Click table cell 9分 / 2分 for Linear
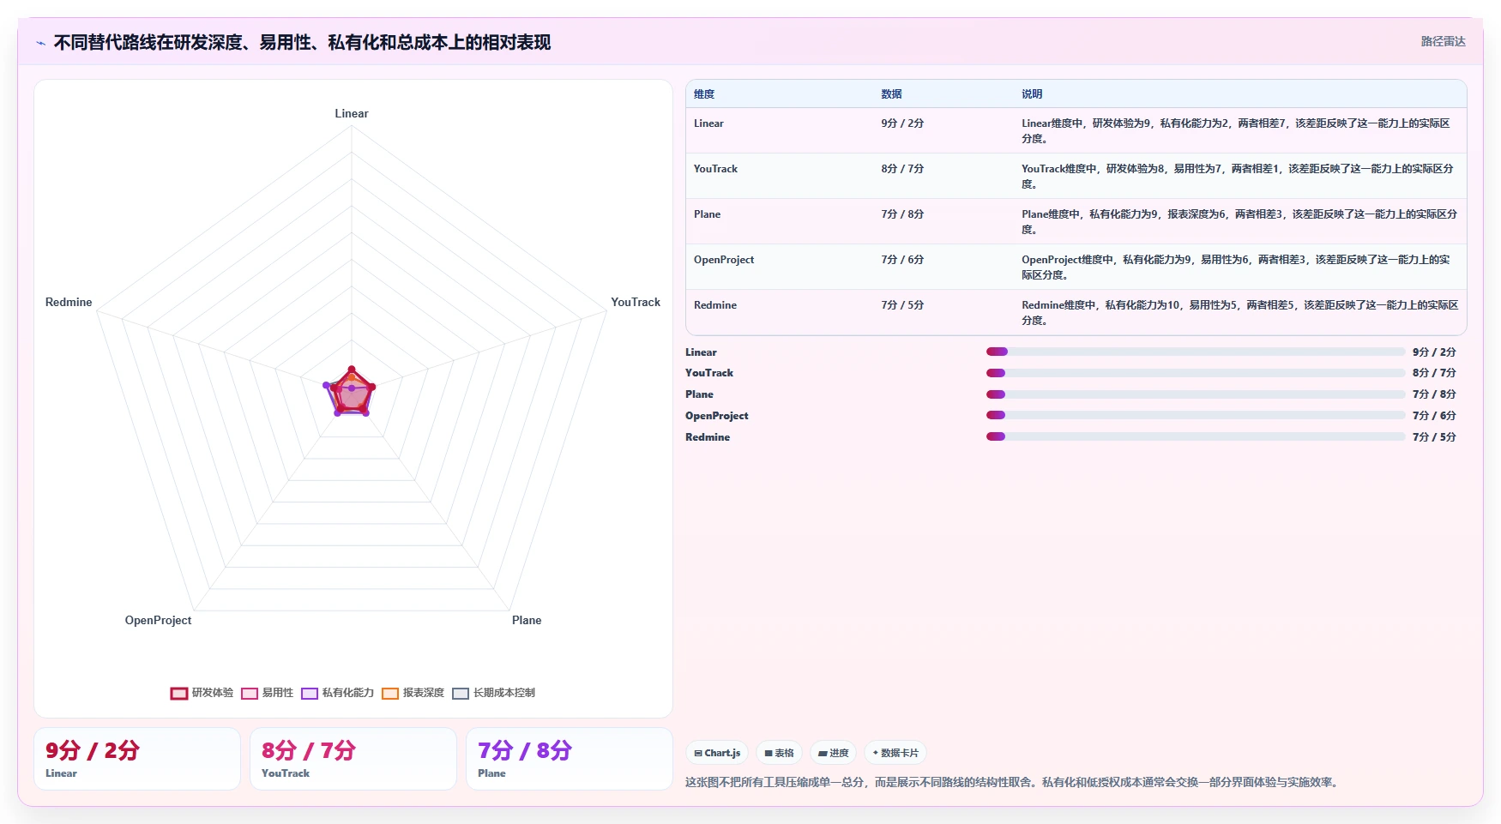1501x824 pixels. point(902,123)
